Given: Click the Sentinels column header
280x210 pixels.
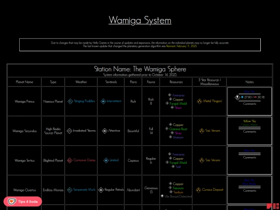Looking at the screenshot, I should [x=111, y=82].
